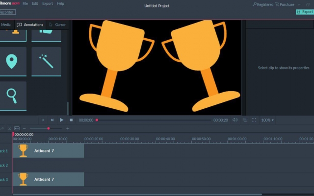Click the Registered link
This screenshot has height=196, width=314.
[x=263, y=4]
